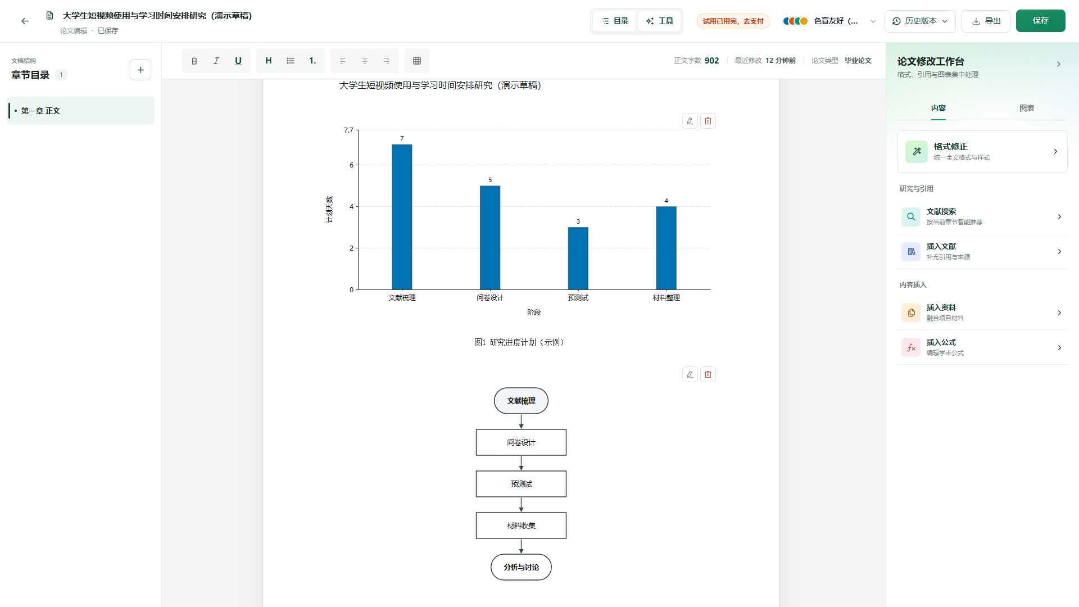Delete the flowchart figure

click(708, 374)
